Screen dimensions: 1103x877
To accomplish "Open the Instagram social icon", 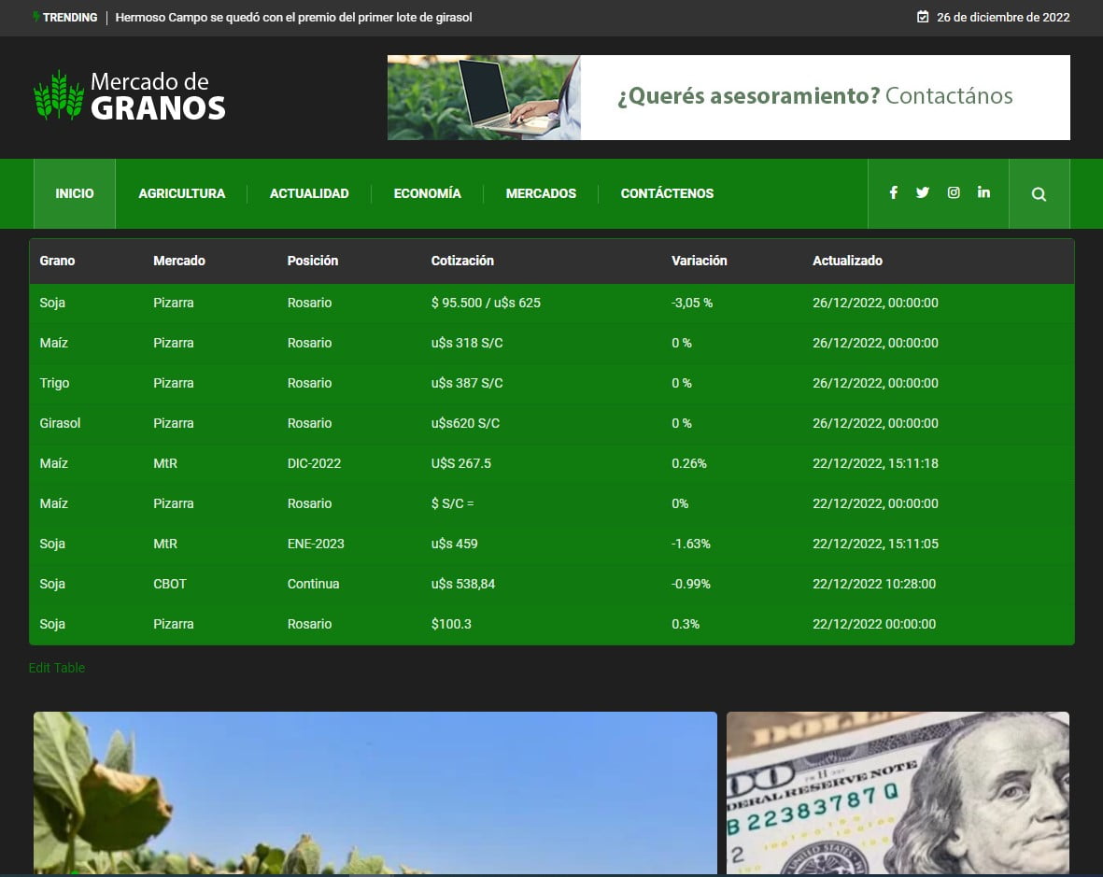I will click(x=954, y=192).
